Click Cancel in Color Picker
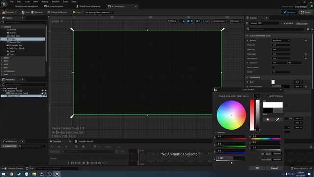The image size is (314, 177). (274, 168)
